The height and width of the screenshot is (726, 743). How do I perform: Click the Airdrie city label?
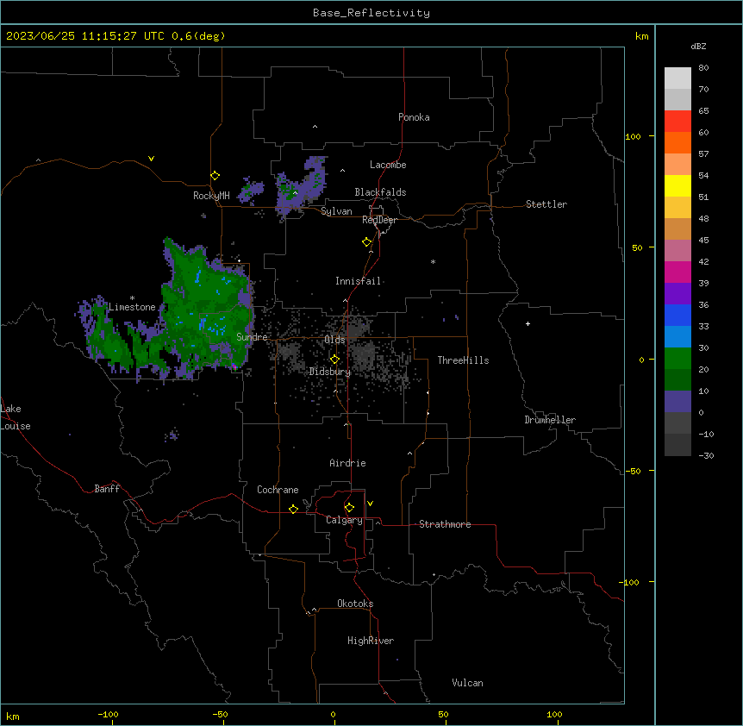(348, 463)
